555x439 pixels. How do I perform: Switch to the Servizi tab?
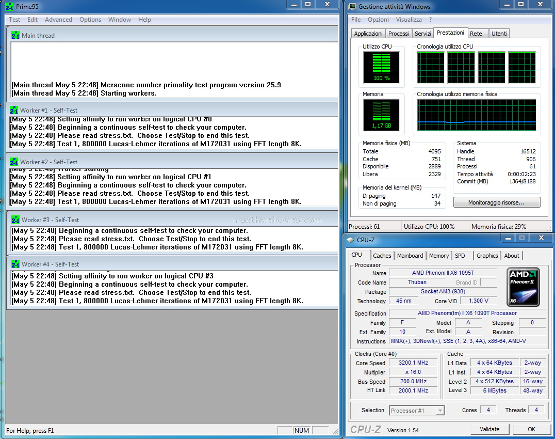tap(422, 34)
